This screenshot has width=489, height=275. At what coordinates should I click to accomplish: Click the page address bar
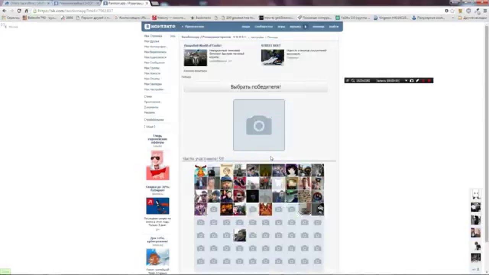(x=237, y=11)
